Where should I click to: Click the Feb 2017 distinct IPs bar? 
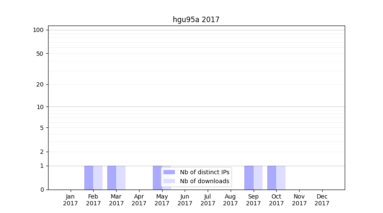tap(89, 178)
